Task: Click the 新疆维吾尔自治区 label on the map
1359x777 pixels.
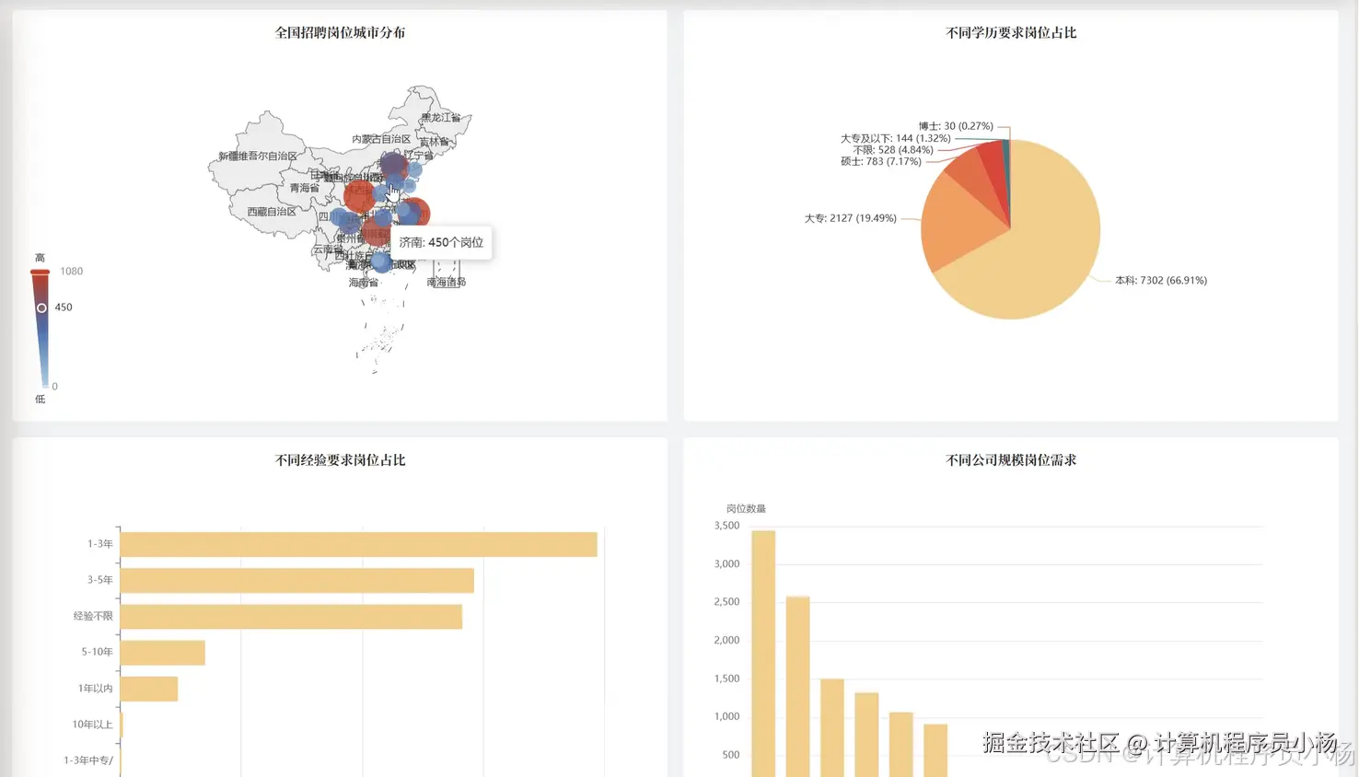Action: tap(258, 157)
